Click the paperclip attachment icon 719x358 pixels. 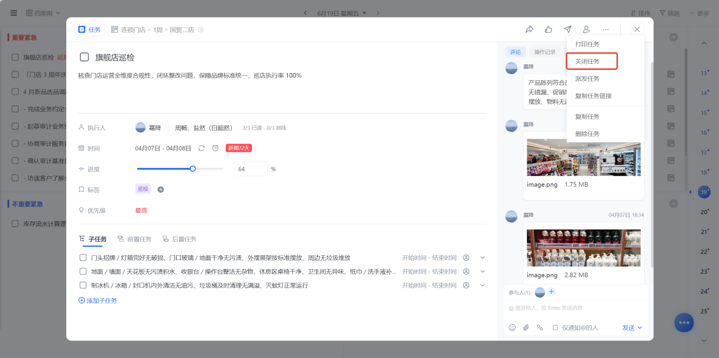click(526, 327)
